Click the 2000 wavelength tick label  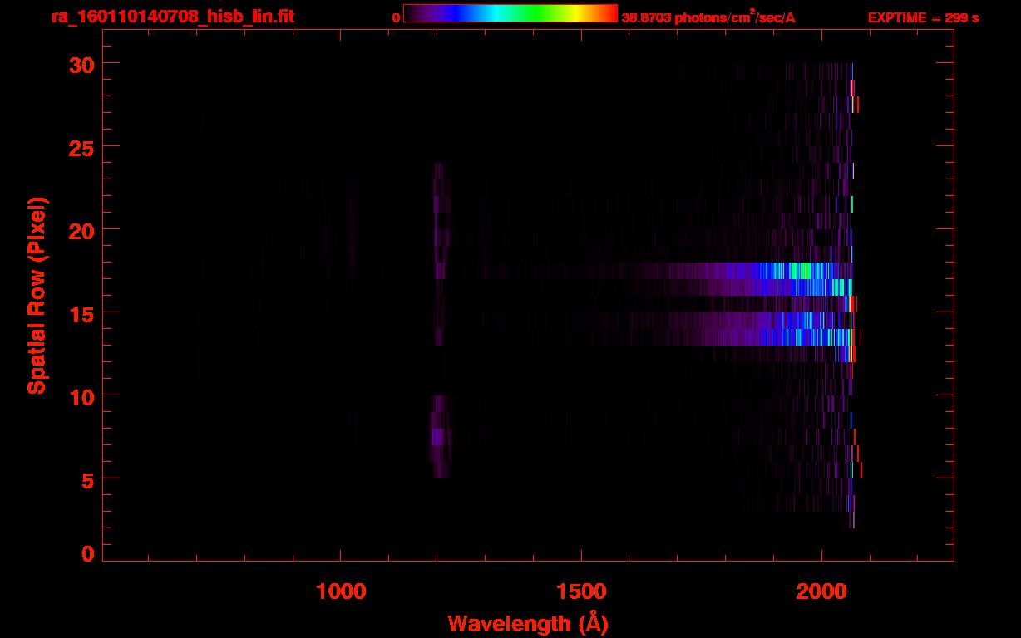[821, 591]
